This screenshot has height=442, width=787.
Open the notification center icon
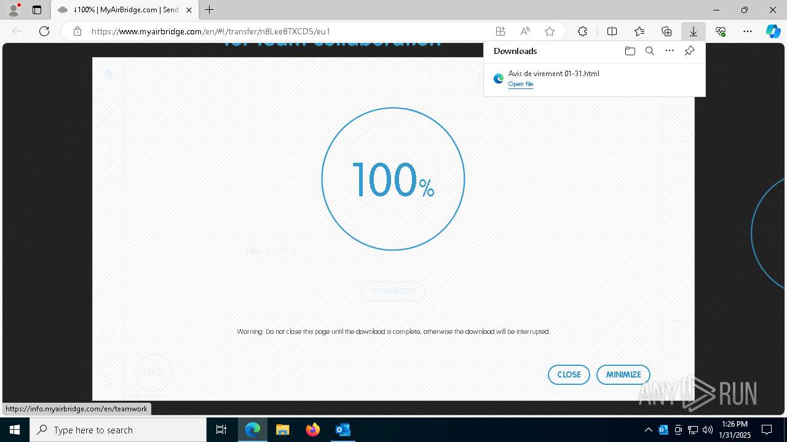pos(767,430)
